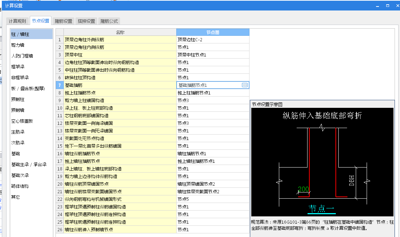
Task: Select row 边角柱柱顶等截面伸出时纵向钢筋构造
Action: [x=120, y=63]
